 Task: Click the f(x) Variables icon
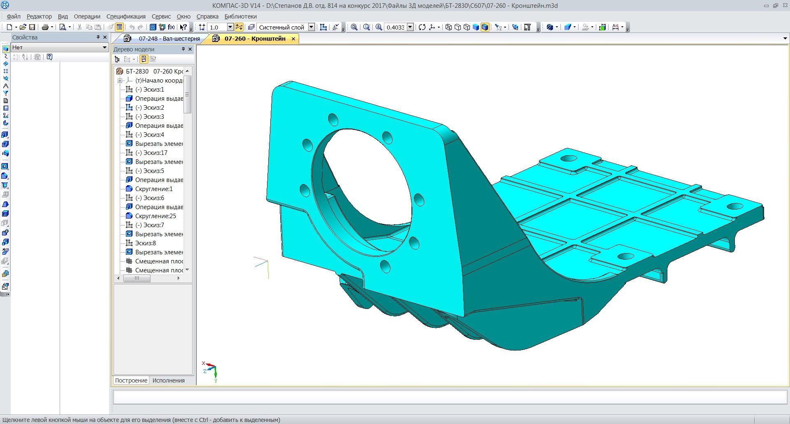[171, 27]
